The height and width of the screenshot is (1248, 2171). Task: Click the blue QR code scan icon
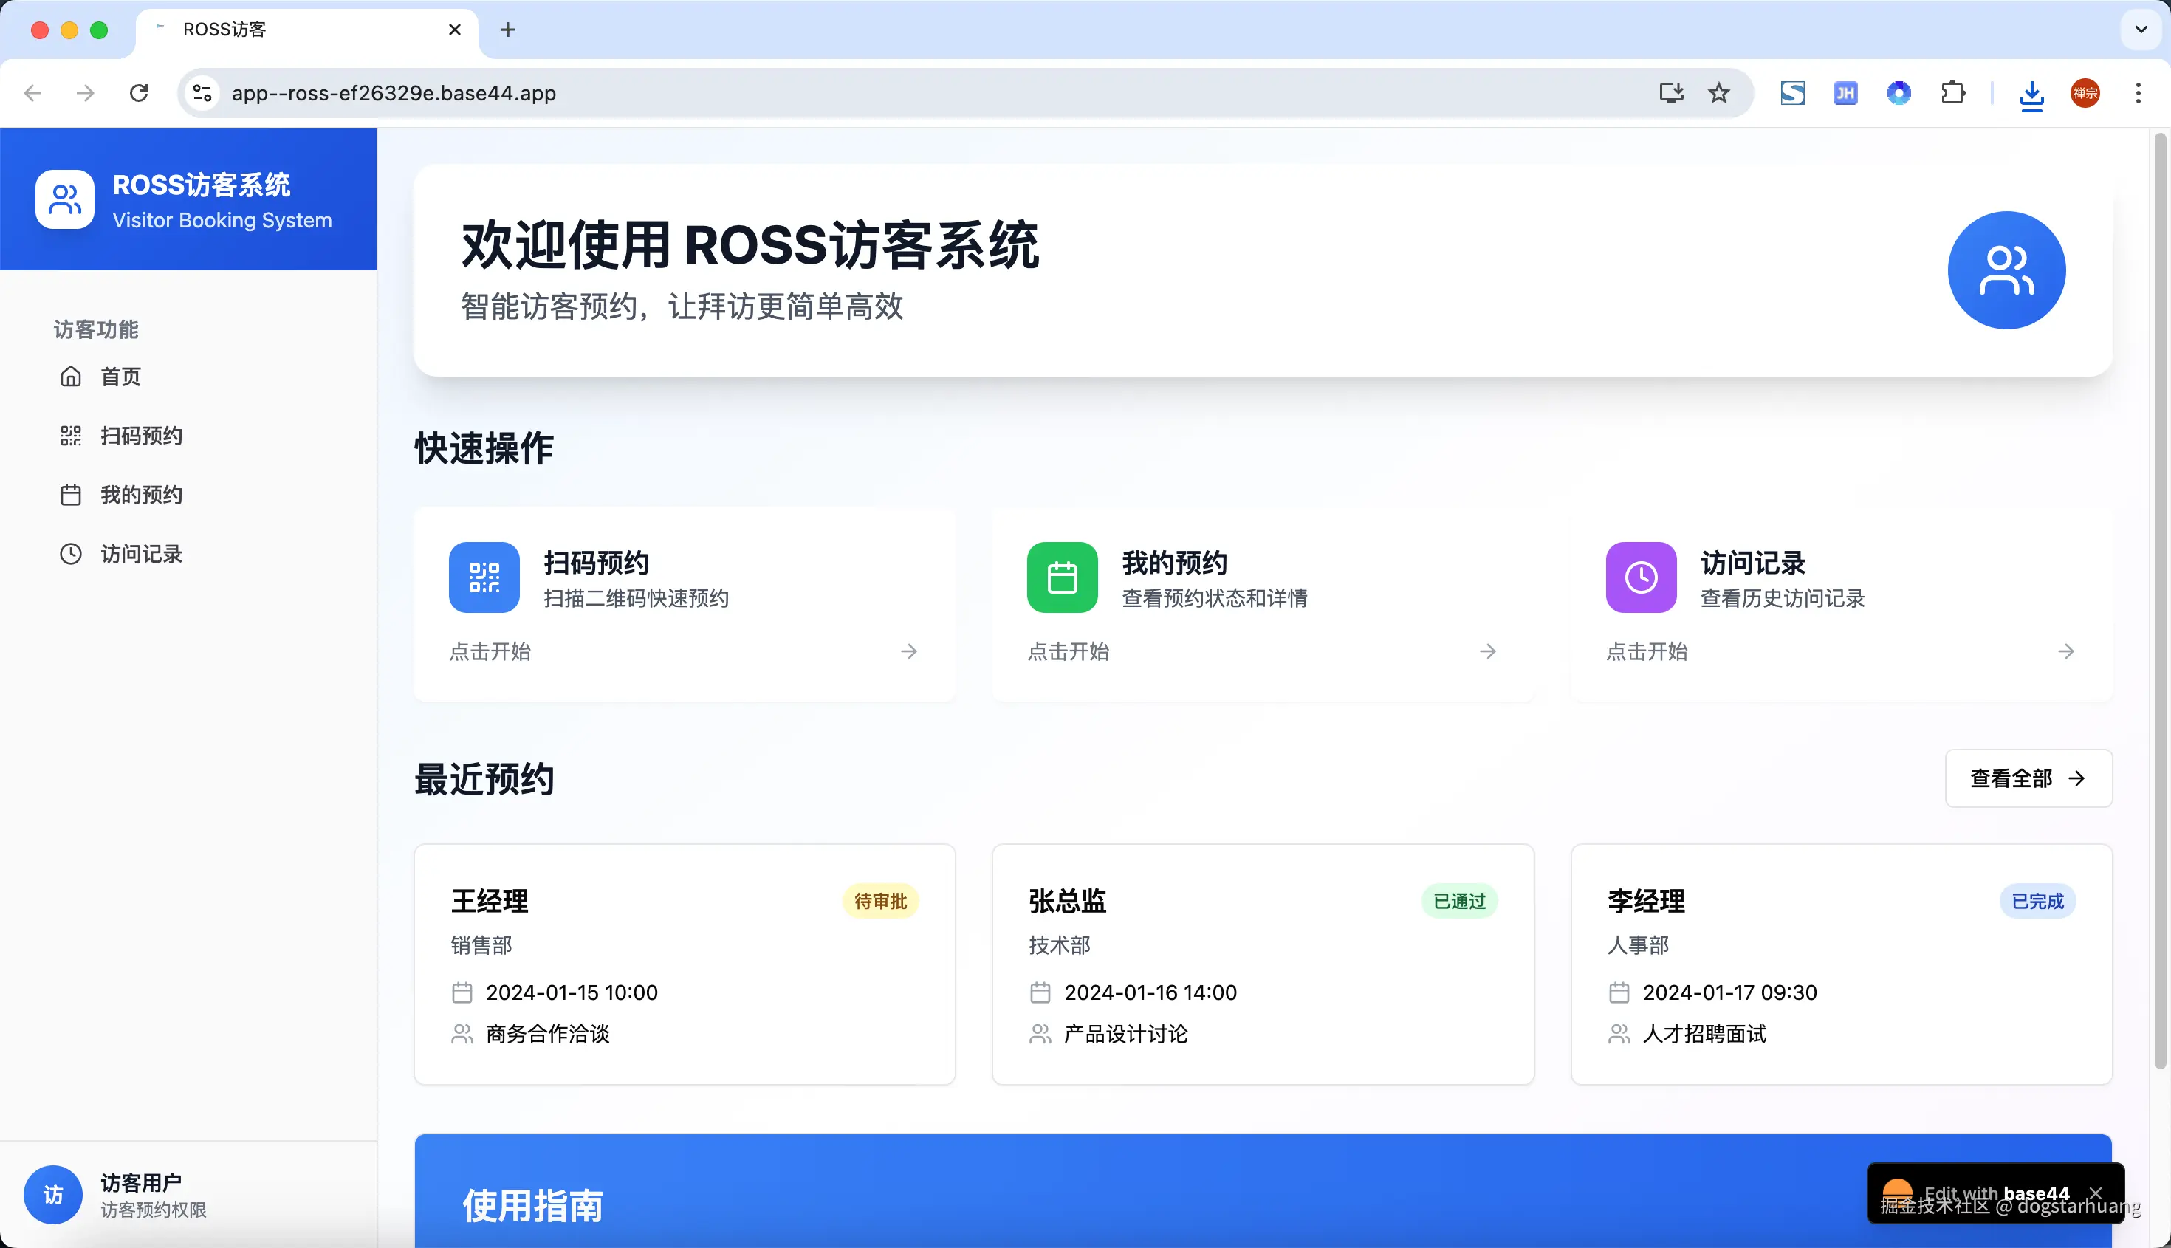[484, 577]
